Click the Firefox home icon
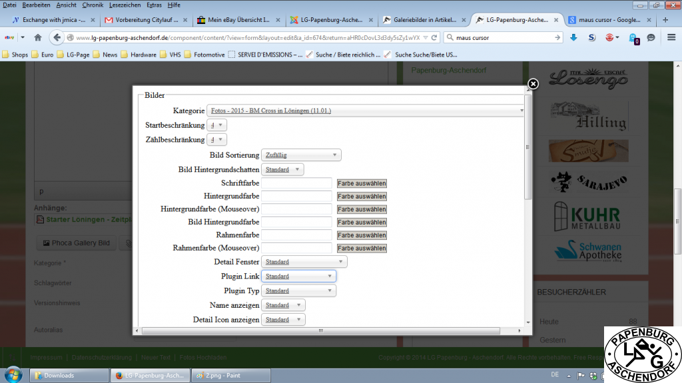The height and width of the screenshot is (383, 682). tap(38, 38)
